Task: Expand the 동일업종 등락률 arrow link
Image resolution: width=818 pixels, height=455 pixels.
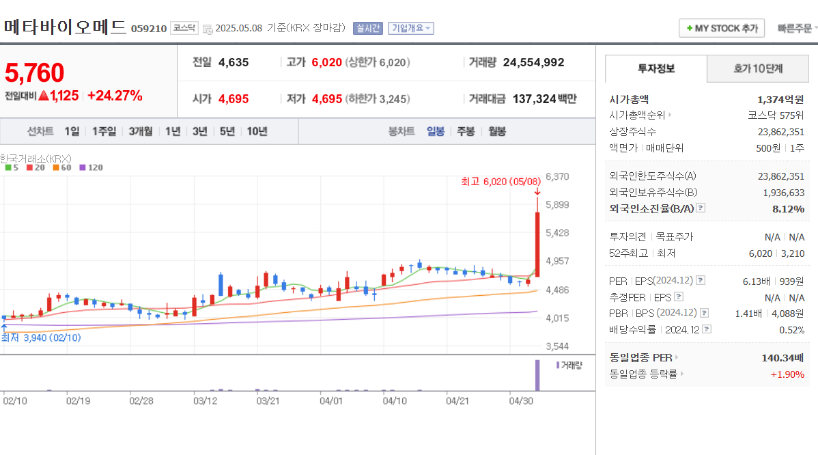Action: 682,374
